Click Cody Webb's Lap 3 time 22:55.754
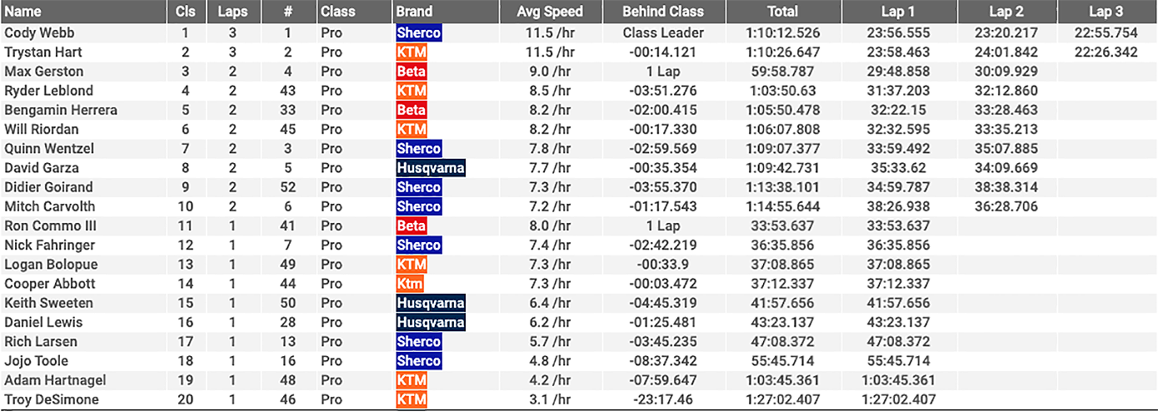Image resolution: width=1158 pixels, height=416 pixels. 1106,33
